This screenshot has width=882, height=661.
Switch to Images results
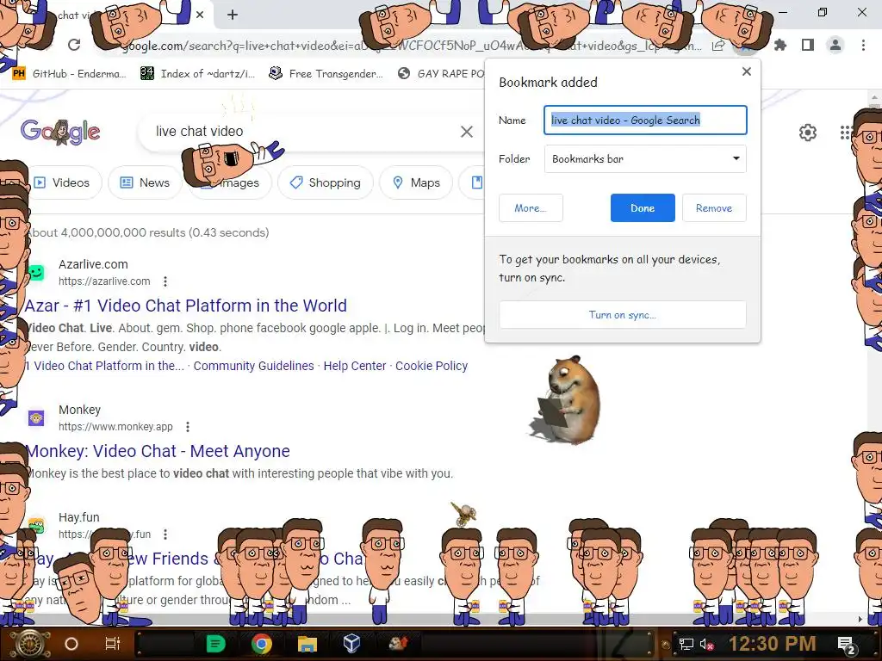[231, 182]
